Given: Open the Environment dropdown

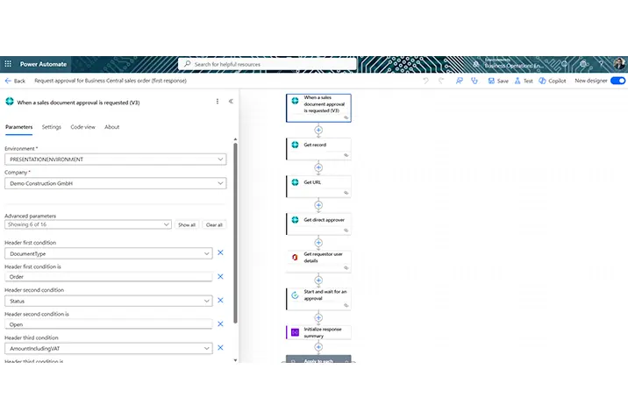Looking at the screenshot, I should [x=116, y=160].
